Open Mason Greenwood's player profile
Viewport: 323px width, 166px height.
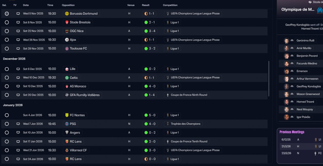pos(308,94)
